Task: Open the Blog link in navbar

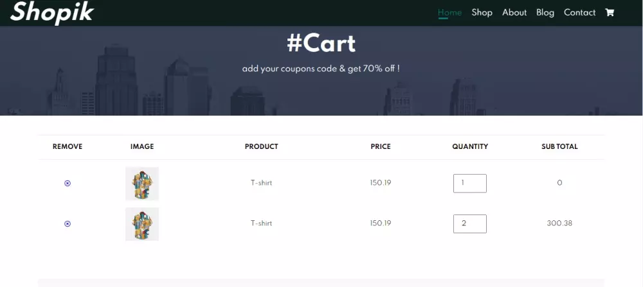Action: pyautogui.click(x=545, y=12)
